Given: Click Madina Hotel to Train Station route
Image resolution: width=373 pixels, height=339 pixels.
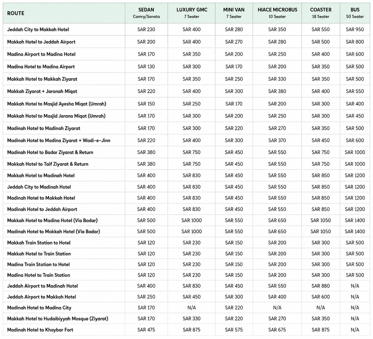Looking at the screenshot, I should [39, 275].
